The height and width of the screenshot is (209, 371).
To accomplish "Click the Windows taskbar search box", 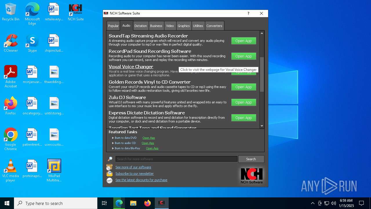I will pos(56,203).
